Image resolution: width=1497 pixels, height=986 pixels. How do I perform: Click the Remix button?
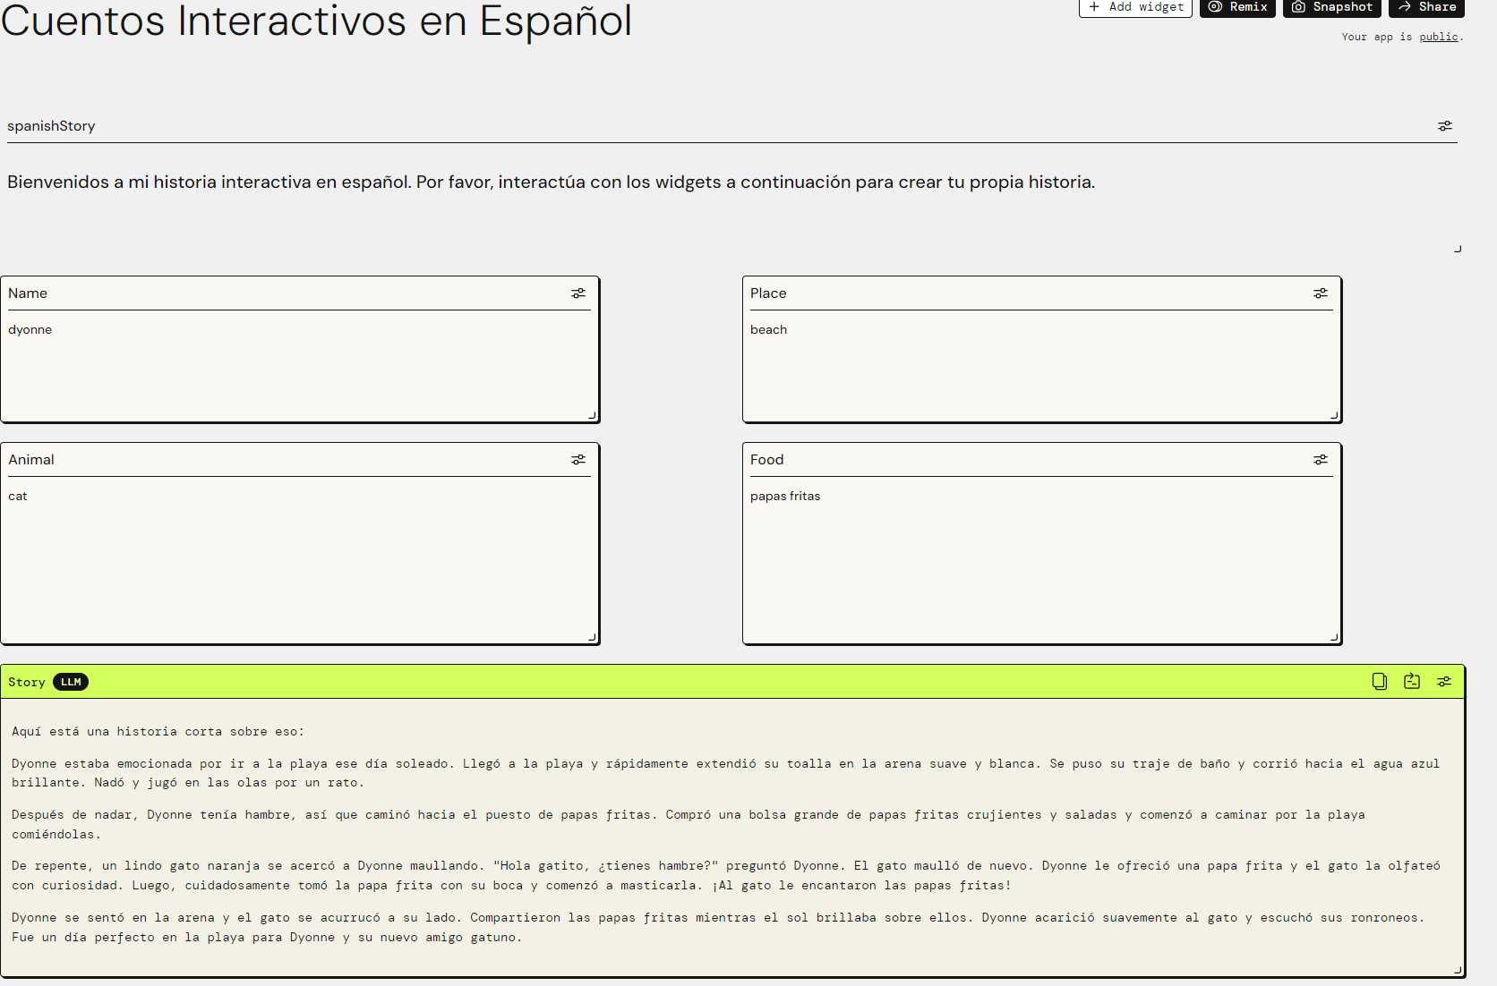click(1237, 8)
